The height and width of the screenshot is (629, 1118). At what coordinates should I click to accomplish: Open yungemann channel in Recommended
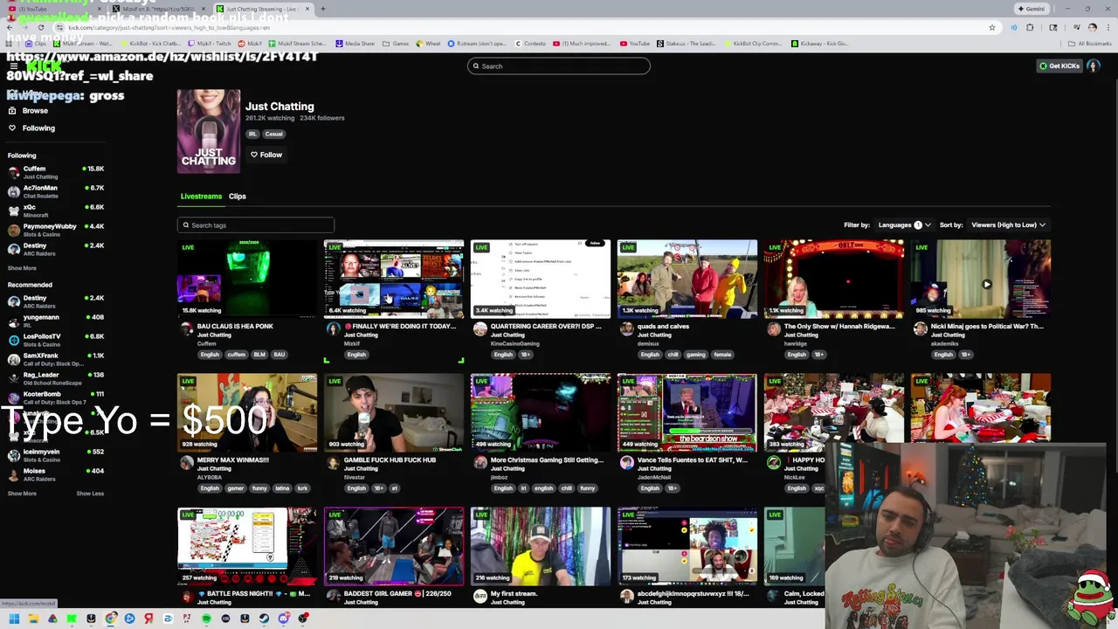pyautogui.click(x=56, y=321)
